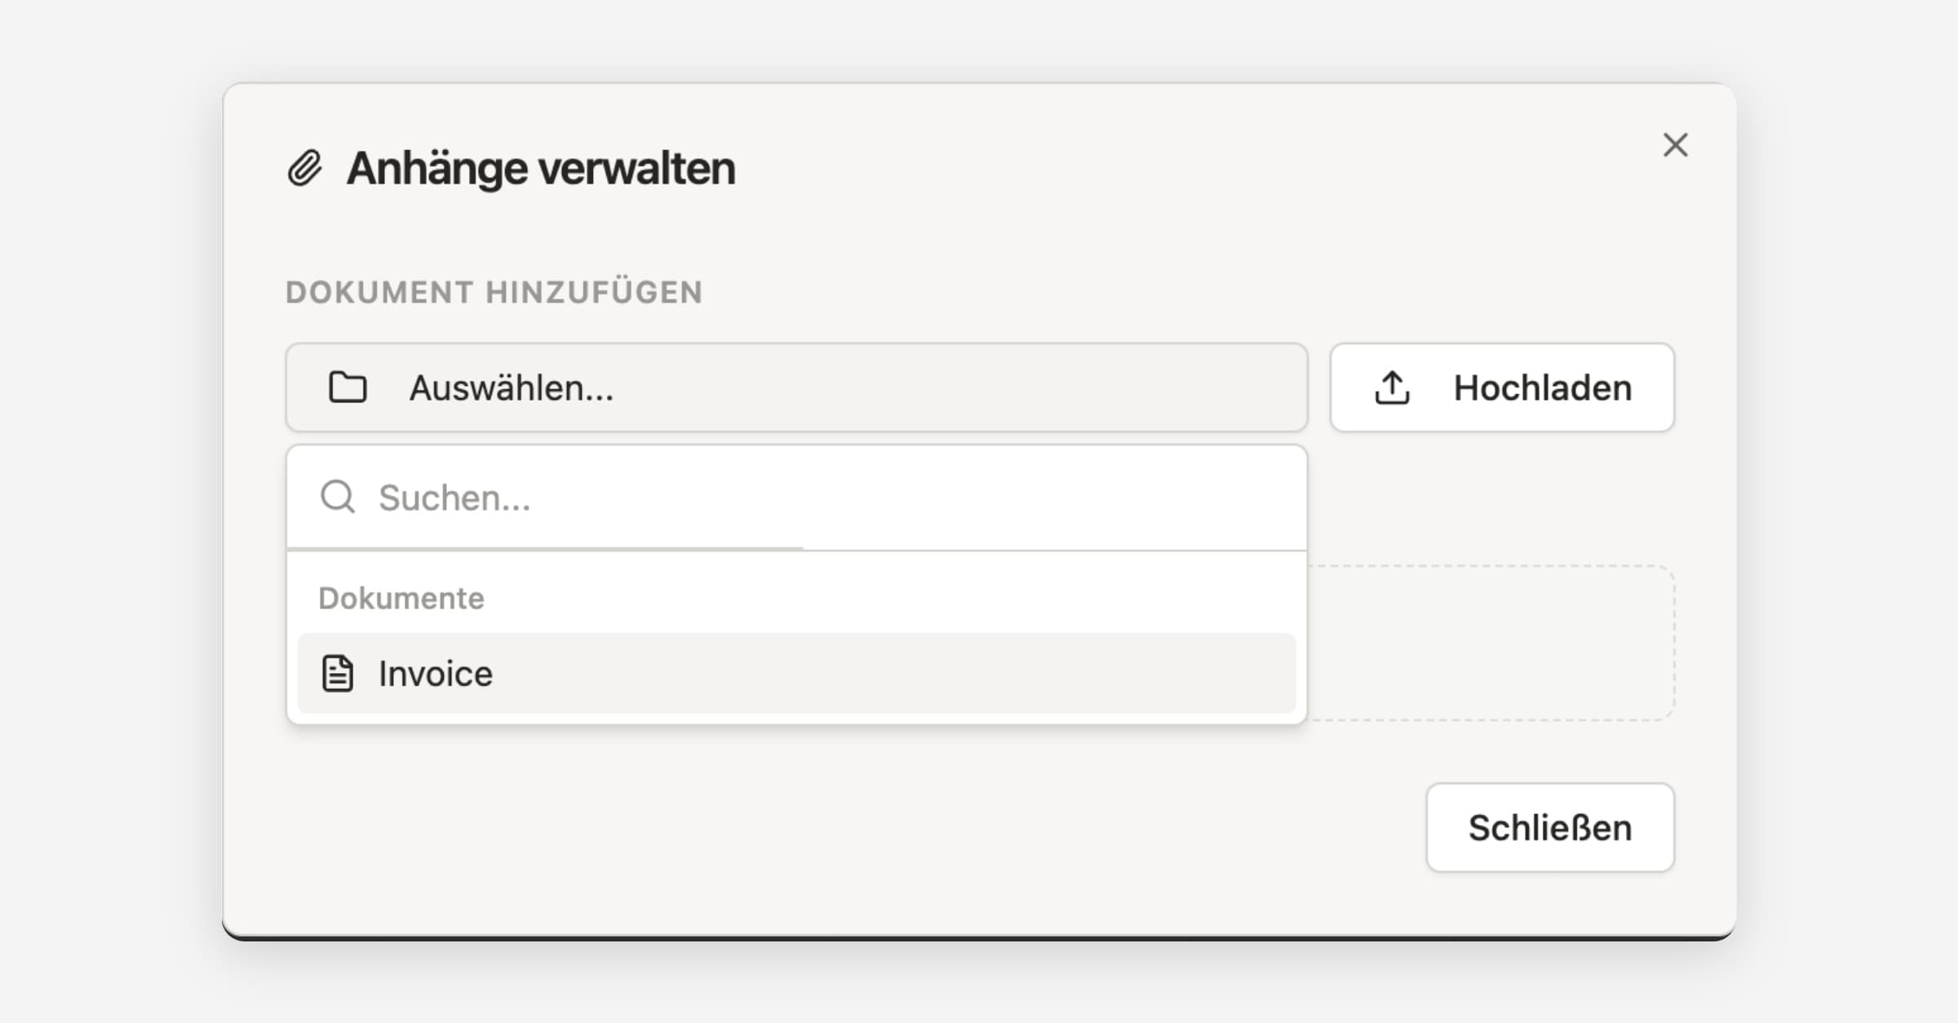The image size is (1958, 1023).
Task: Click the dashed drop zone area
Action: (1491, 643)
